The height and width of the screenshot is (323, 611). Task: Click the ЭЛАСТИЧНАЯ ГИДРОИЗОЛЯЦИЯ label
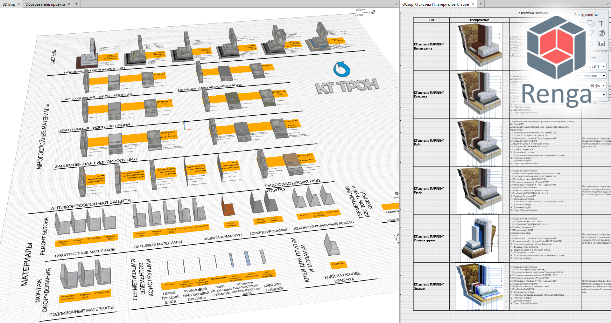94,127
